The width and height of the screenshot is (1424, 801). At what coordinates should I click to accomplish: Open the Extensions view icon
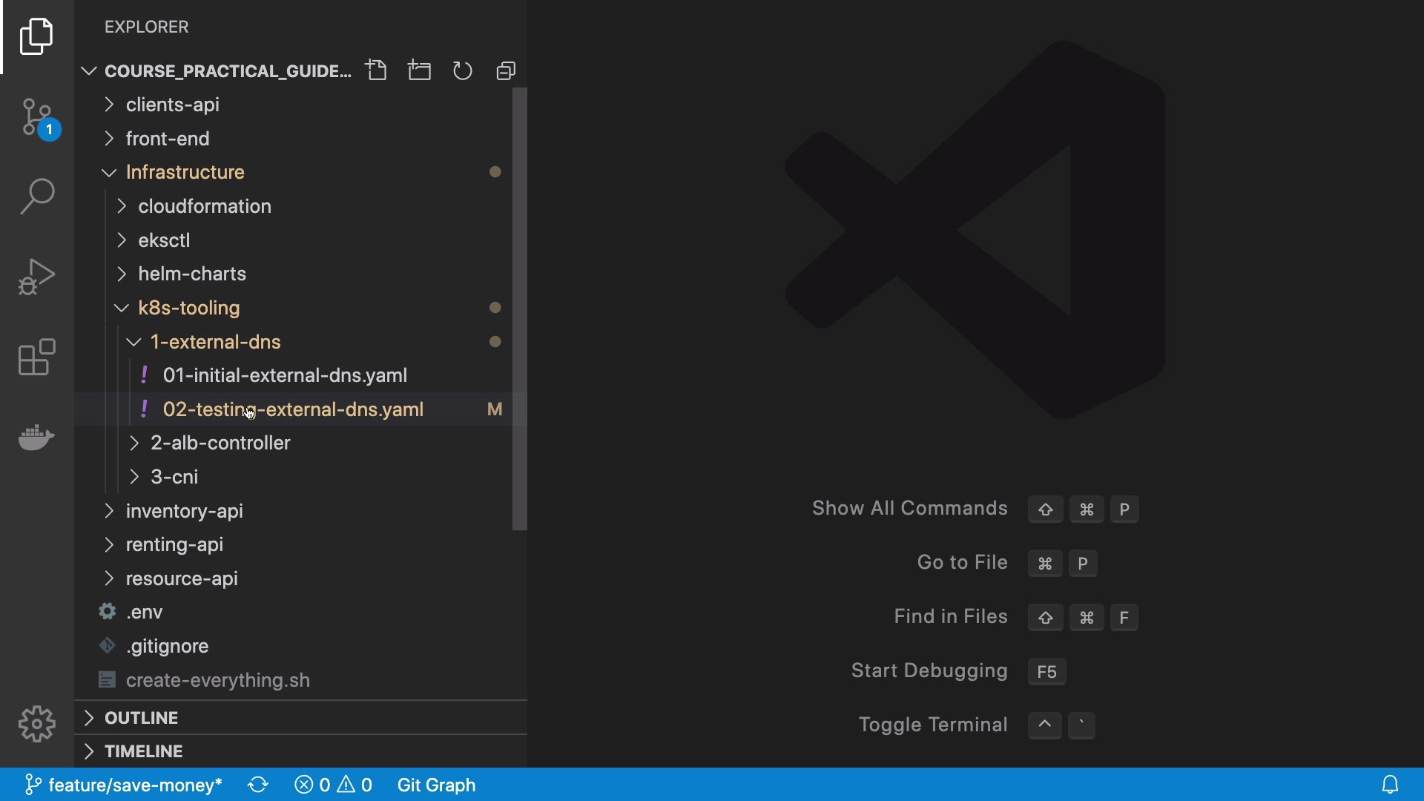37,357
